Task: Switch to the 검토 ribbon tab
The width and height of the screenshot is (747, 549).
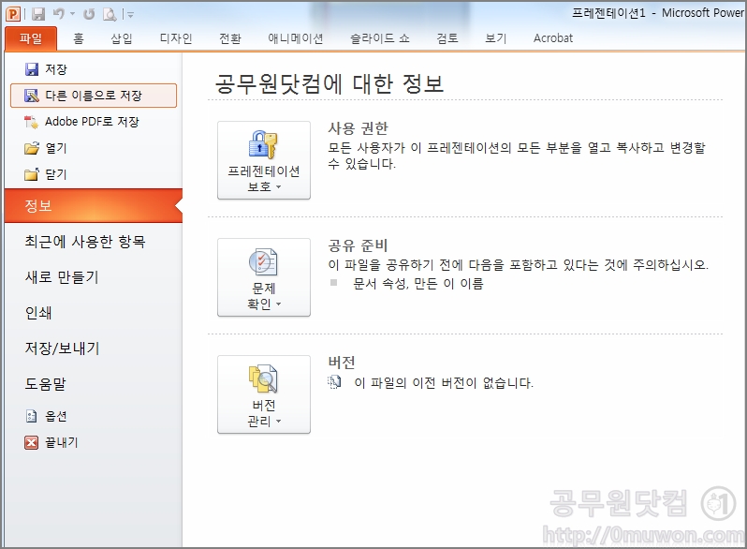Action: pyautogui.click(x=447, y=38)
